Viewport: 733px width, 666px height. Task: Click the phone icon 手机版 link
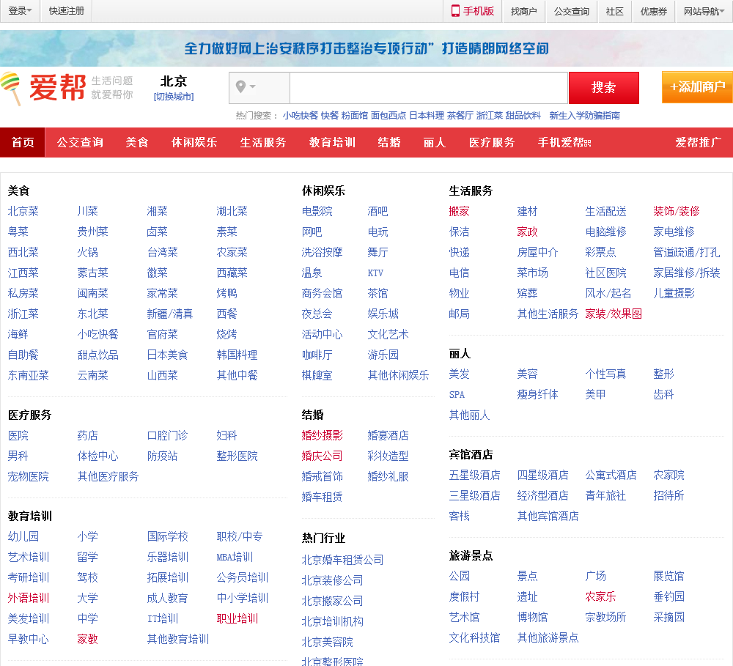[x=472, y=11]
